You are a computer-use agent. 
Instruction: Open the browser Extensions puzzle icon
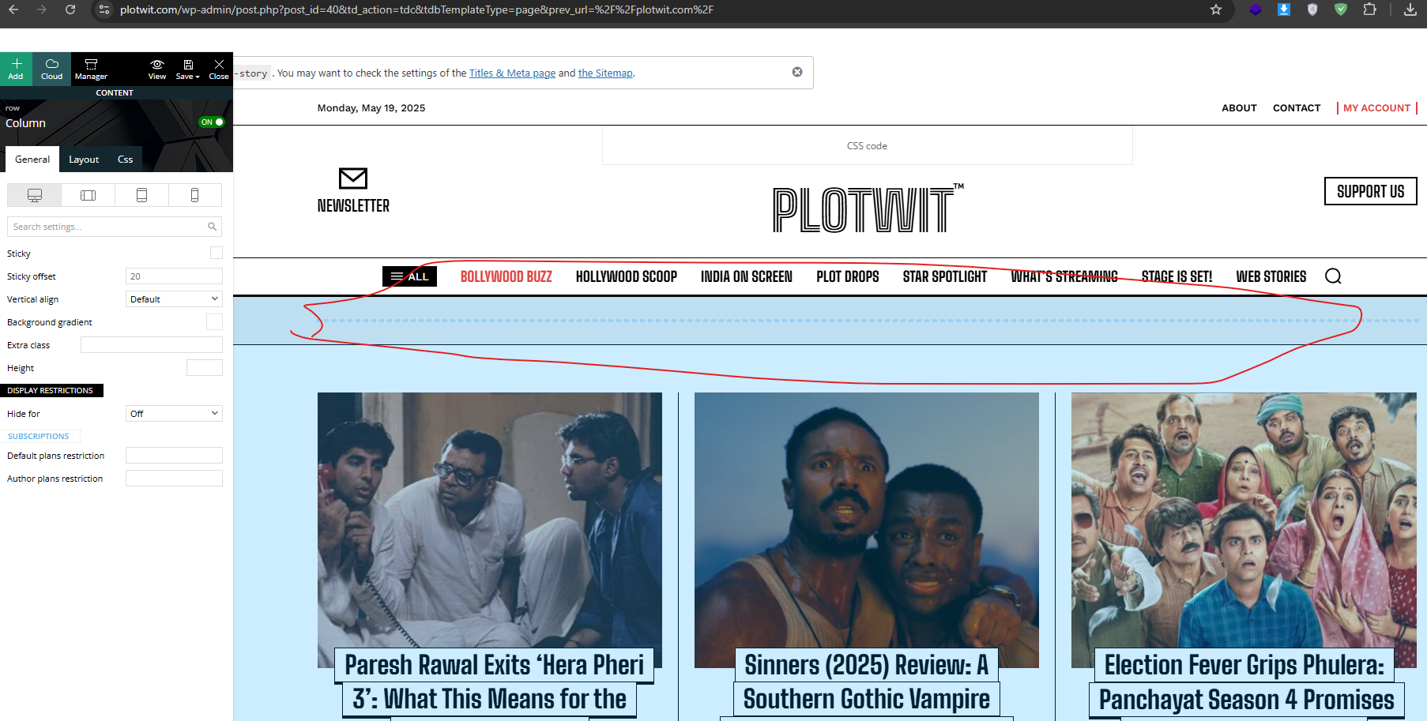1369,9
